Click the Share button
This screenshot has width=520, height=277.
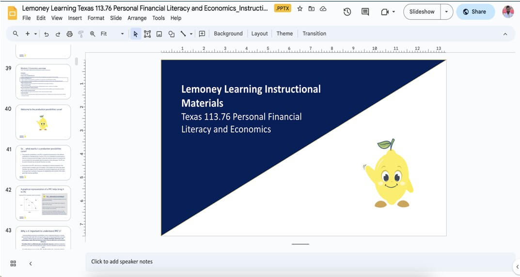point(474,12)
